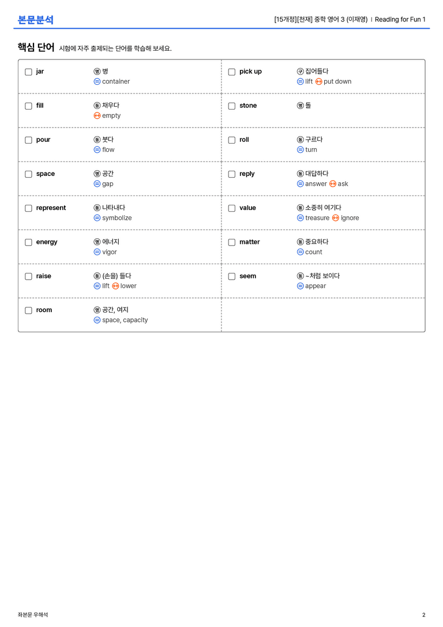Screen dimensions: 443x627
Task: Click the noun badge icon beside '병'
Action: point(97,72)
